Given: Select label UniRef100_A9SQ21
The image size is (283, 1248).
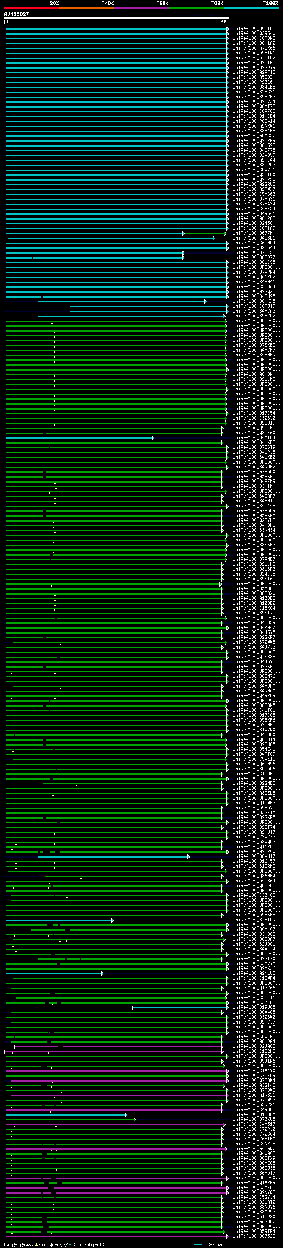Looking at the screenshot, I should tap(254, 292).
